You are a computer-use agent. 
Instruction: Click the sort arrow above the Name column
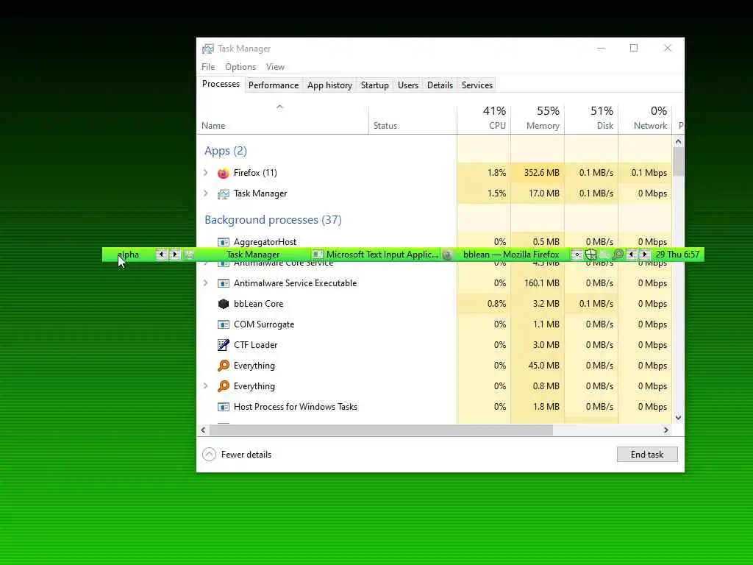(x=280, y=107)
